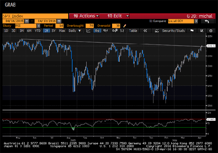The height and width of the screenshot is (153, 218).
Task: Click the flag annotation icon
Action: [192, 31]
